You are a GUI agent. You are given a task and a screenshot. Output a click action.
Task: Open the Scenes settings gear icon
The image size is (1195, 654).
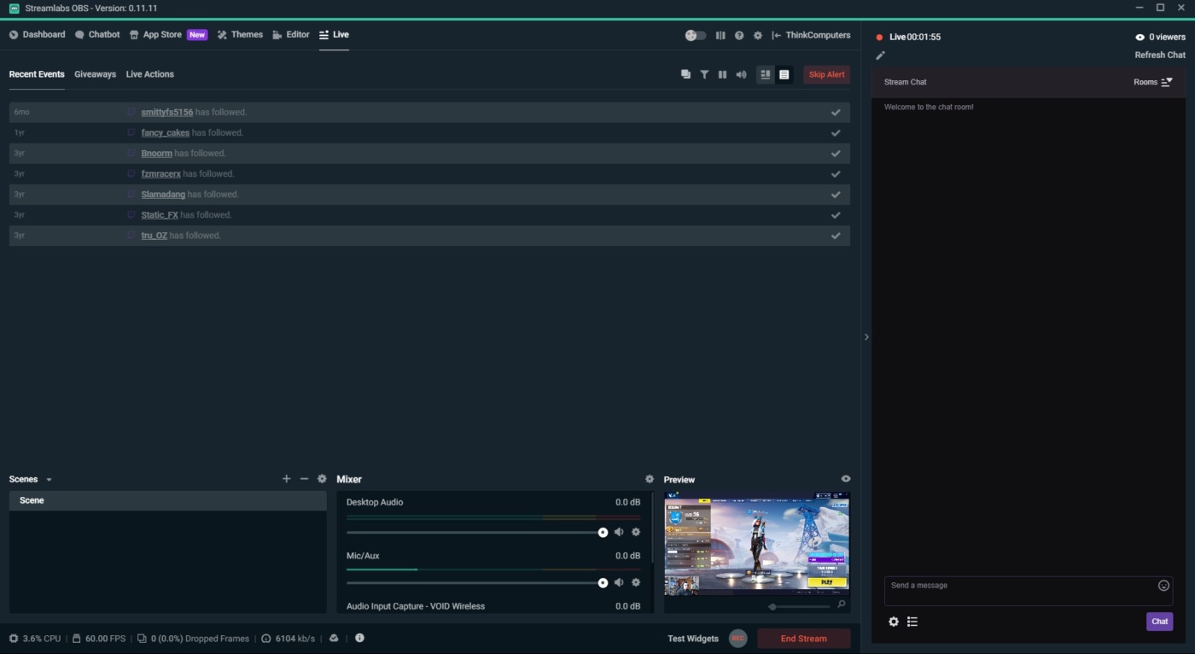point(322,479)
